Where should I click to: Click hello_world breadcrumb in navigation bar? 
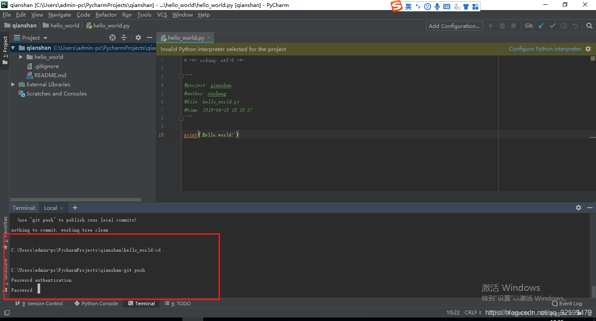pos(61,26)
